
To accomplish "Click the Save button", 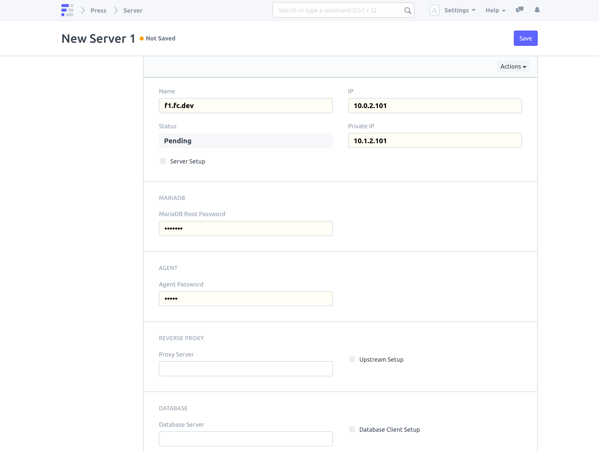I will (x=525, y=38).
